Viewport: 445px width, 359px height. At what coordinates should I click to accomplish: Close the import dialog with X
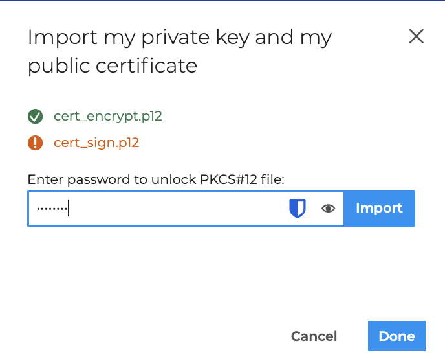click(416, 36)
